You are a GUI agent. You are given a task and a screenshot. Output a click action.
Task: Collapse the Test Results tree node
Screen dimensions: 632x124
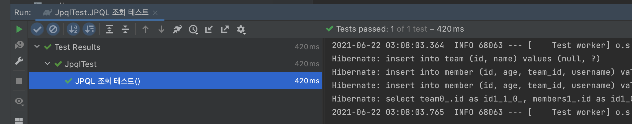pos(37,46)
